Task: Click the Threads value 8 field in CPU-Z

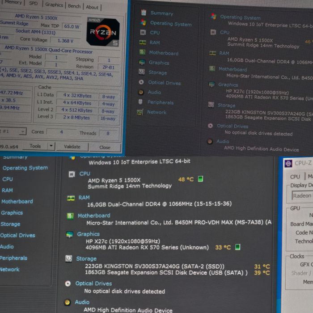Action: pos(108,133)
